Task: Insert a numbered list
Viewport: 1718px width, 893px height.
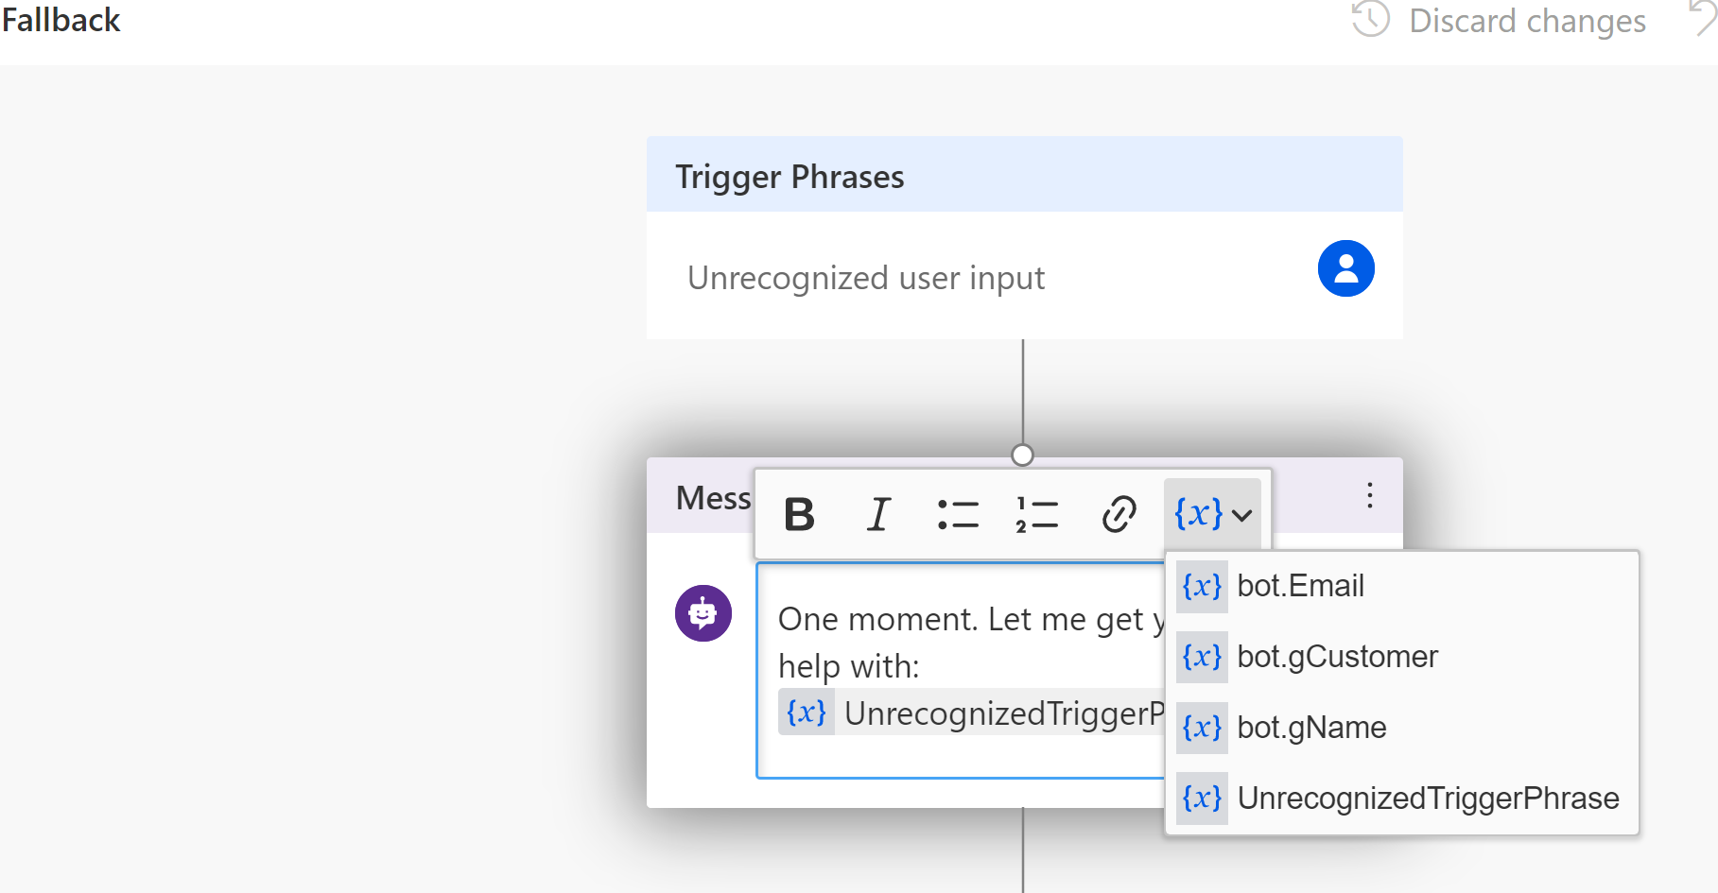Action: coord(1037,515)
